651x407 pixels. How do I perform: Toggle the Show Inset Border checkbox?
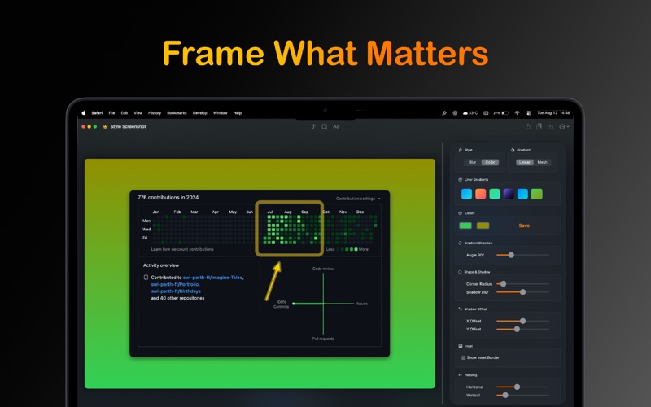coord(463,357)
